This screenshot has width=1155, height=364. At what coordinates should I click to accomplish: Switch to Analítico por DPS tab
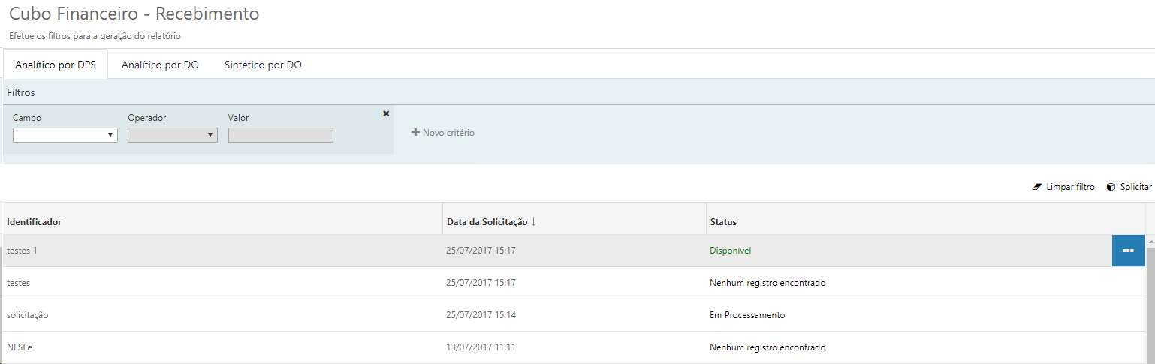[56, 65]
